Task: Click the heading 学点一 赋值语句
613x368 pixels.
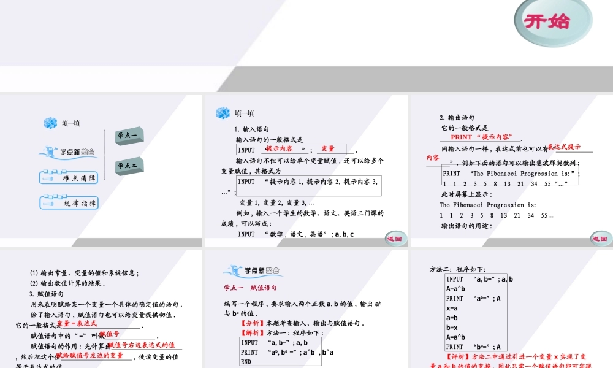Action: 250,288
